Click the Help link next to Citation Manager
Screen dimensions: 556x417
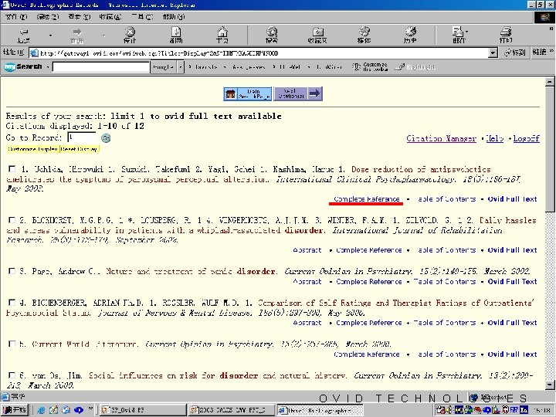495,139
